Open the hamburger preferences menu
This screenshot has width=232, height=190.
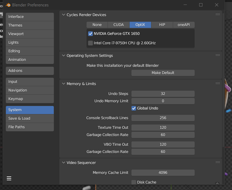(x=9, y=178)
